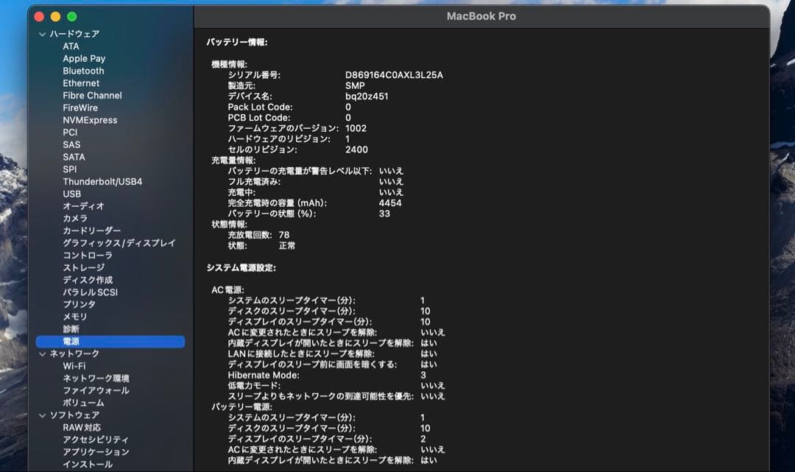Open Thunderbolt/USB4 entry
The width and height of the screenshot is (795, 472).
pyautogui.click(x=102, y=181)
